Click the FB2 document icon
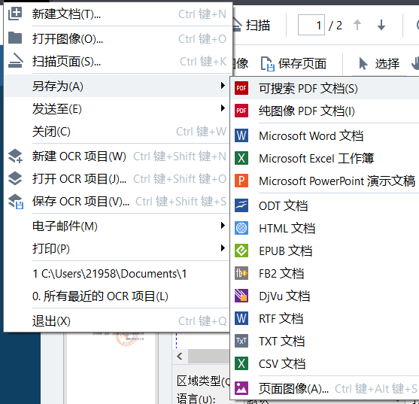 (241, 273)
